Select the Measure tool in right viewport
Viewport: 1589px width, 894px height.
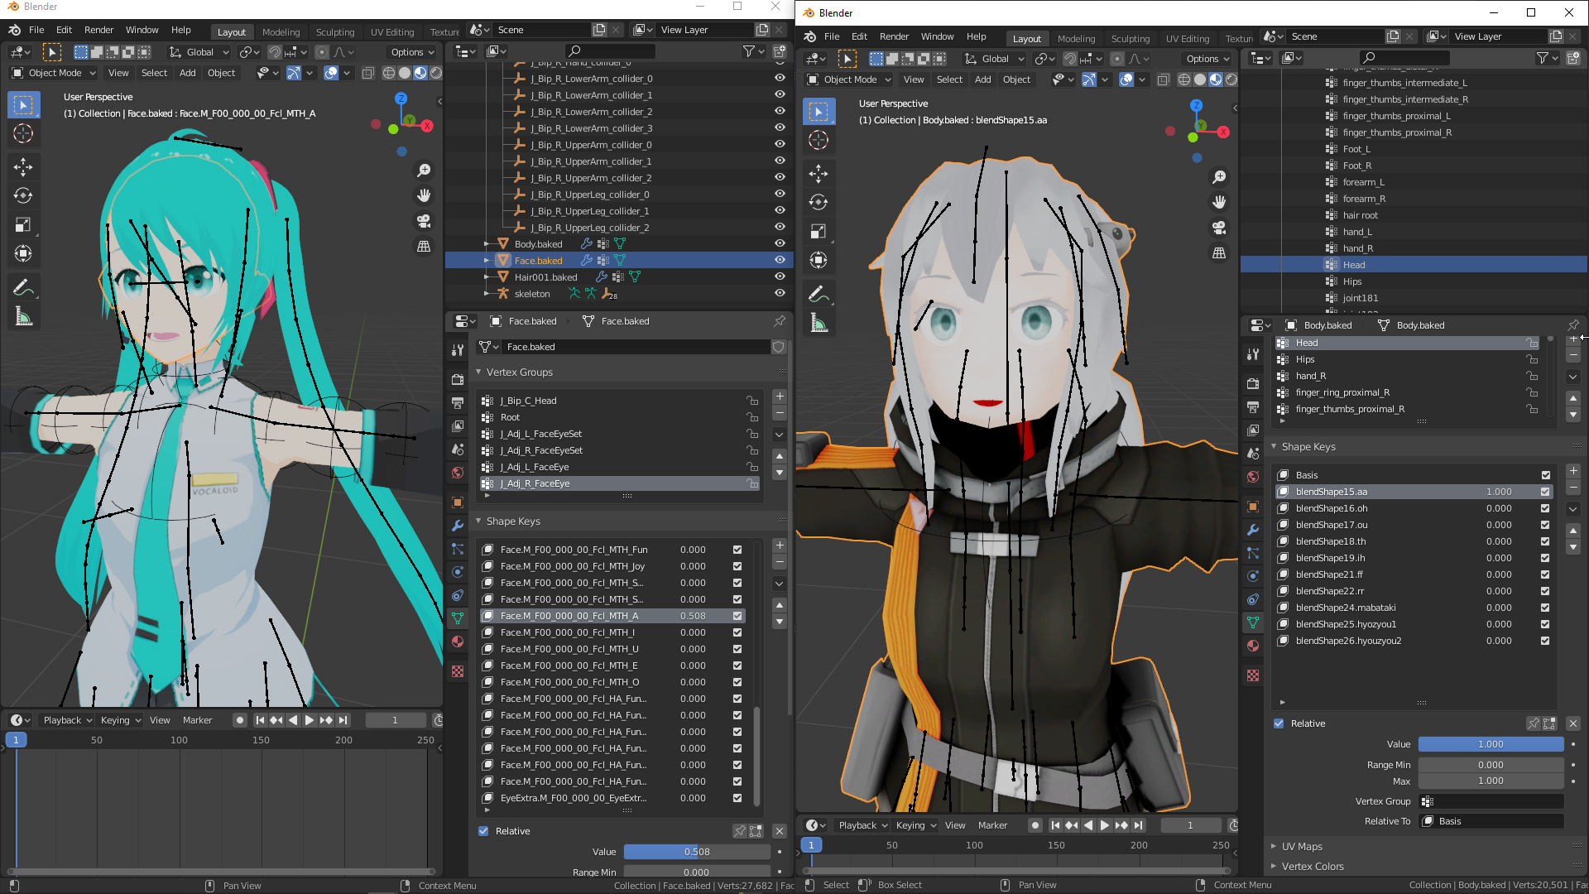coord(819,324)
